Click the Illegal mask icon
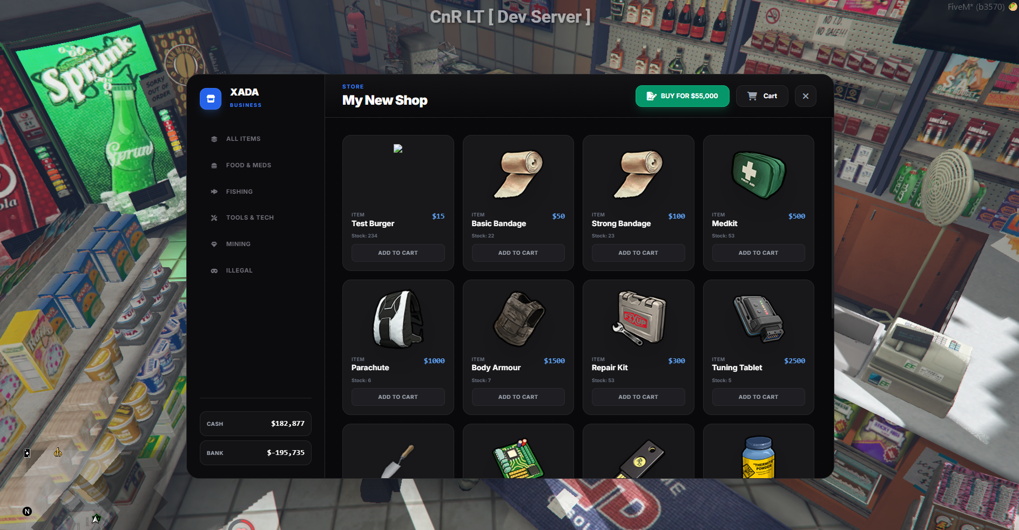This screenshot has height=530, width=1019. click(x=214, y=270)
